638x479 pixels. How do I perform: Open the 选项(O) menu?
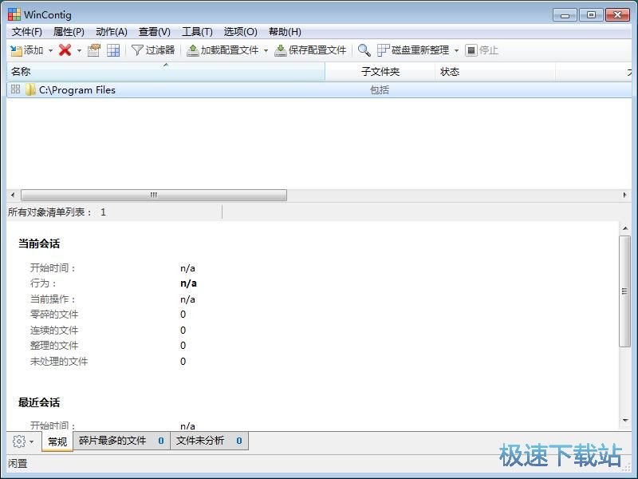(240, 32)
